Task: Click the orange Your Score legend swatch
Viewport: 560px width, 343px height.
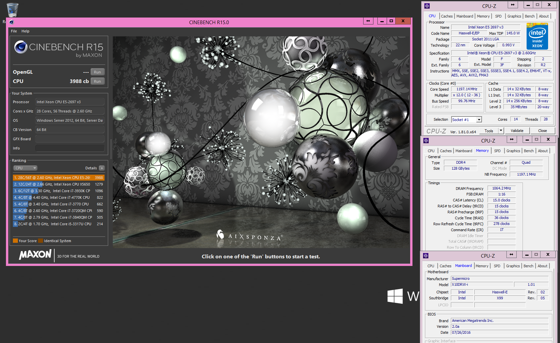Action: (x=15, y=240)
